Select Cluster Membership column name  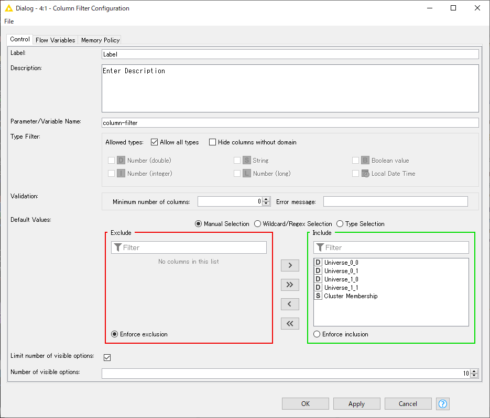(x=351, y=296)
